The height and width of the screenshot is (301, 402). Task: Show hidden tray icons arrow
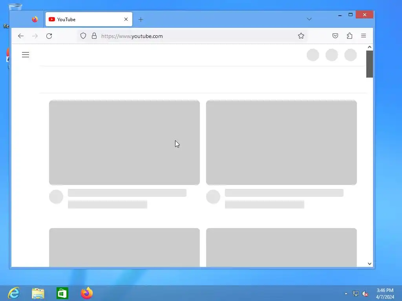[x=346, y=294]
